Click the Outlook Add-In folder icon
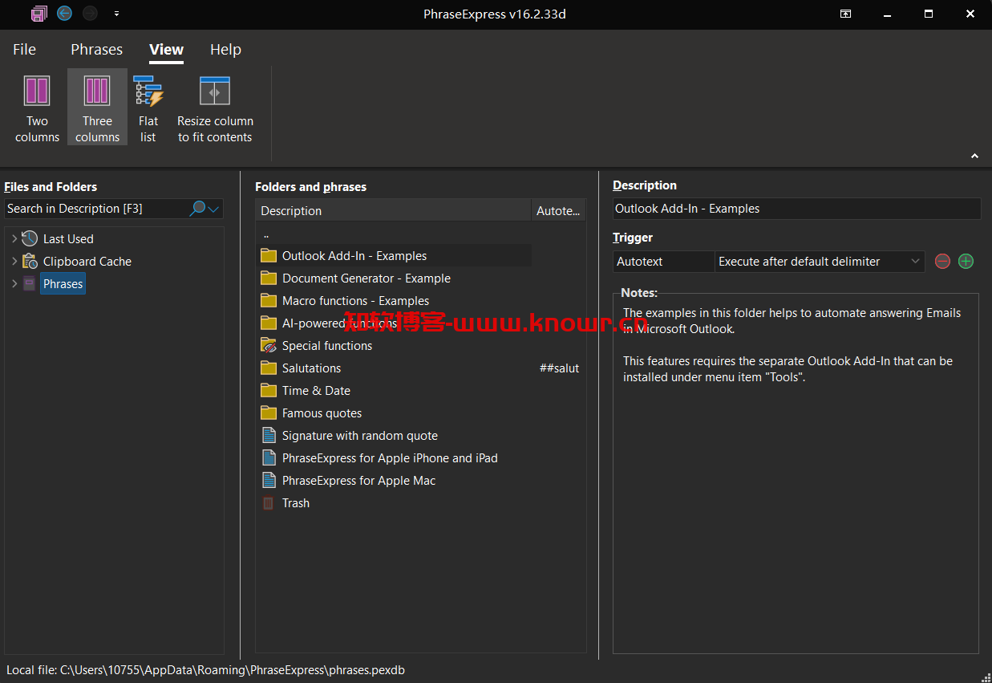This screenshot has width=992, height=683. (269, 256)
